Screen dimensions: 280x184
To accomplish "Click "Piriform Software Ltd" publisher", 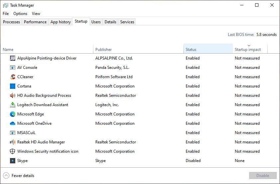I will (x=114, y=77).
